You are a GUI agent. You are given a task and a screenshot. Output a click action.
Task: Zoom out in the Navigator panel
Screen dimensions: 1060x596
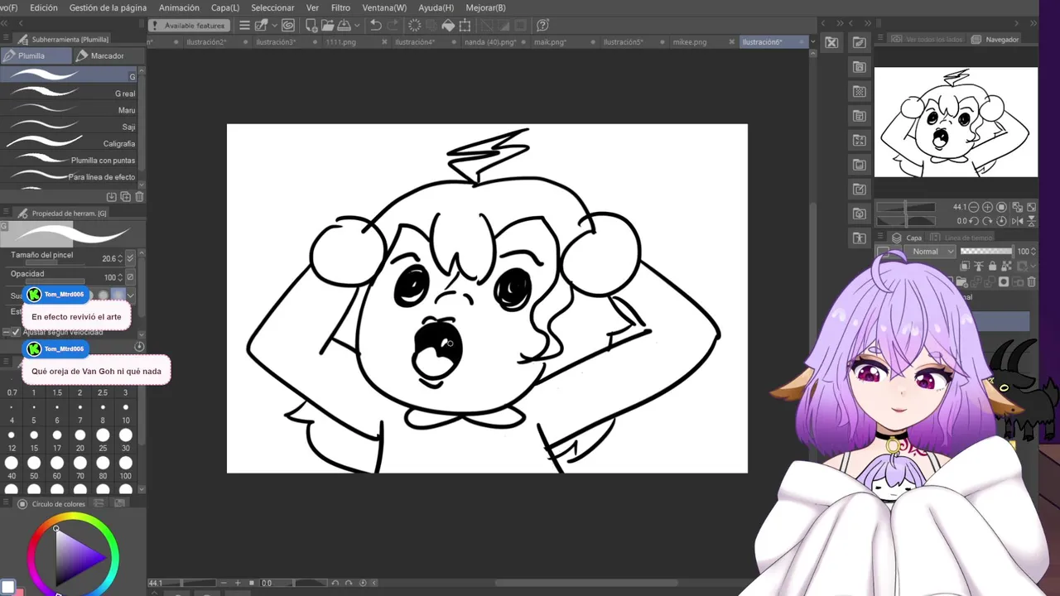coord(974,207)
